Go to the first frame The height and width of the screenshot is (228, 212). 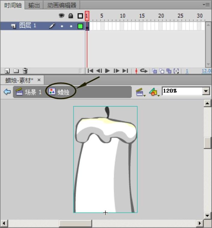90,71
